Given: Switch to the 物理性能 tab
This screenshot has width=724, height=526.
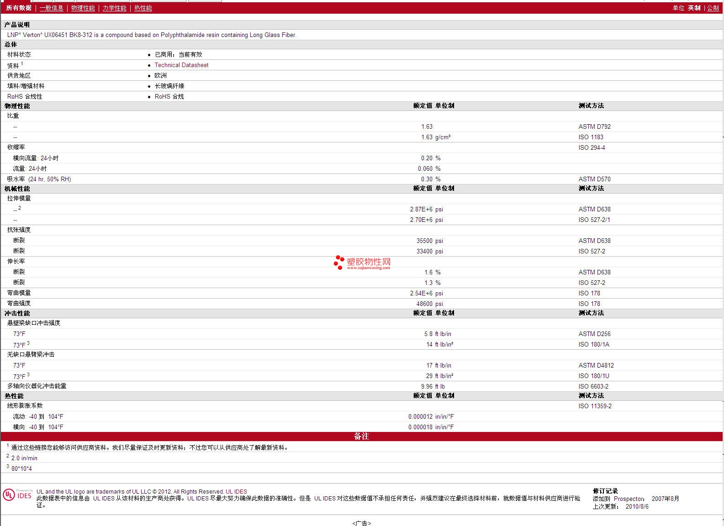Looking at the screenshot, I should click(x=83, y=8).
